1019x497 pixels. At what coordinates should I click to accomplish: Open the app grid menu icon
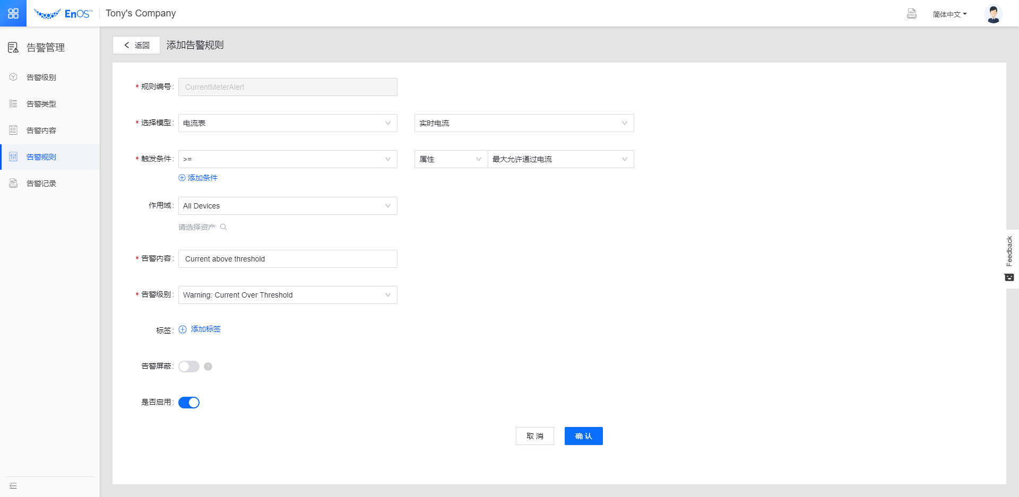(x=13, y=13)
